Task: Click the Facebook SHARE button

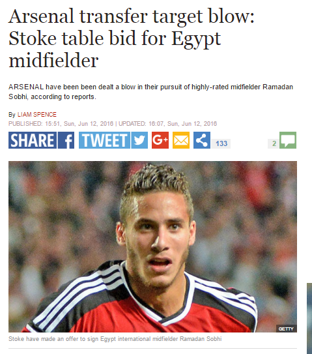Action: pyautogui.click(x=33, y=140)
